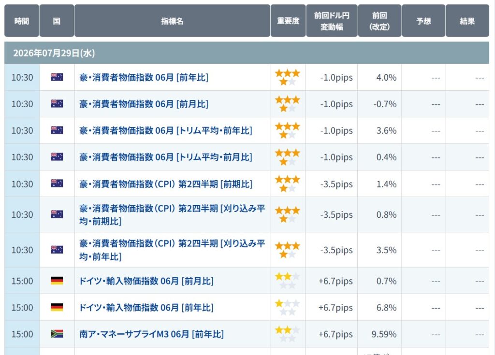The height and width of the screenshot is (355, 495).
Task: Click the 指標名 column header
Action: [172, 21]
